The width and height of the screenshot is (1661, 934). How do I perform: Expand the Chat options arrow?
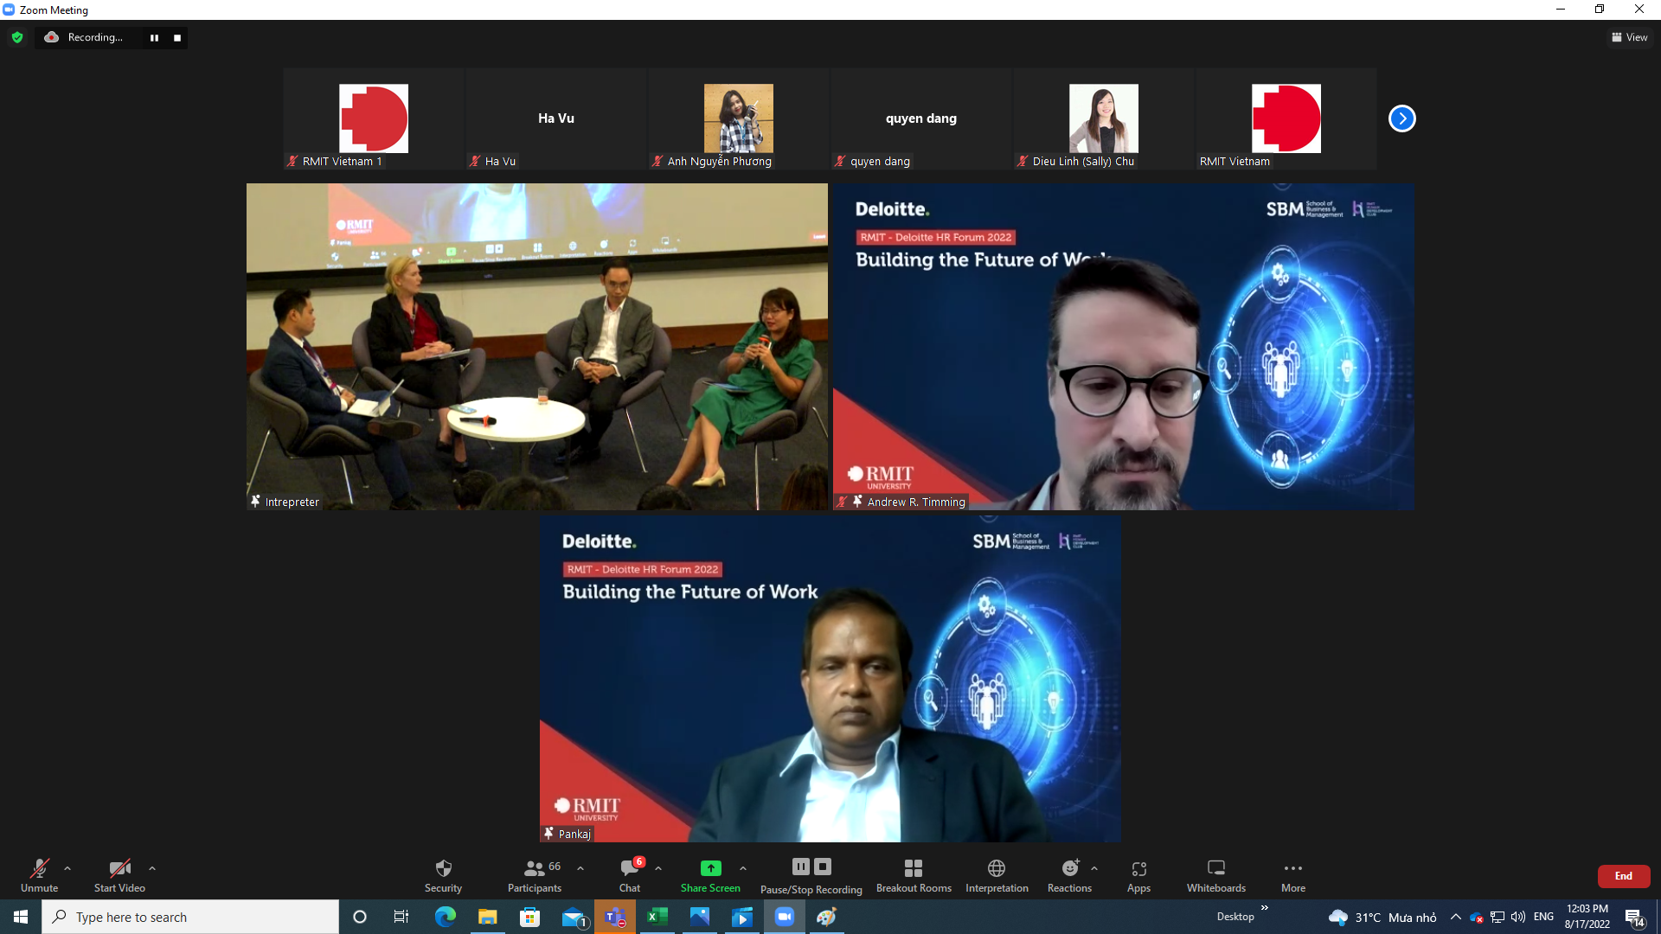coord(658,868)
